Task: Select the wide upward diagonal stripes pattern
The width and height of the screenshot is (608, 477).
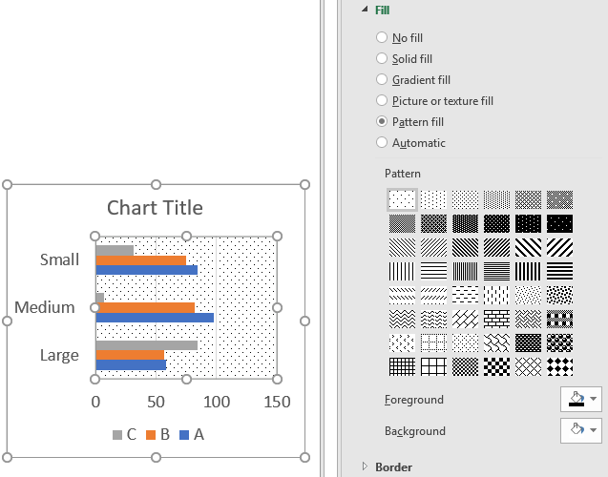Action: 560,247
